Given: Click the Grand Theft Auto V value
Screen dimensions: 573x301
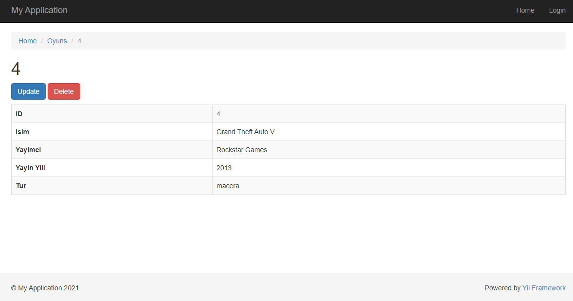Looking at the screenshot, I should [x=246, y=132].
